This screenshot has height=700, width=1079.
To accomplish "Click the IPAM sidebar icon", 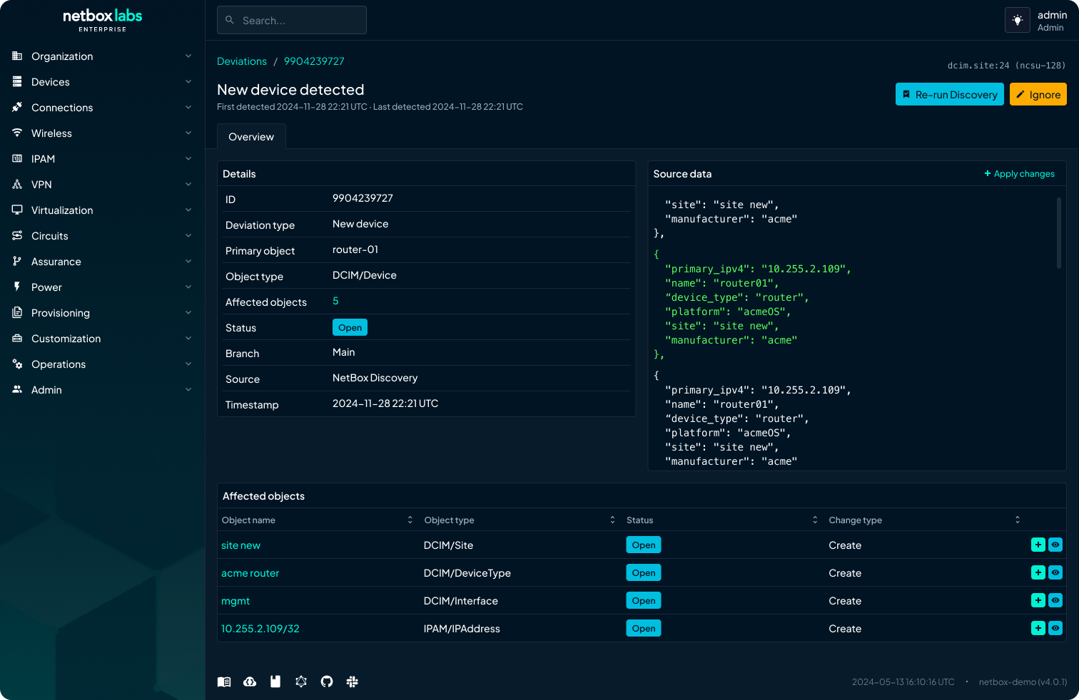I will 17,158.
